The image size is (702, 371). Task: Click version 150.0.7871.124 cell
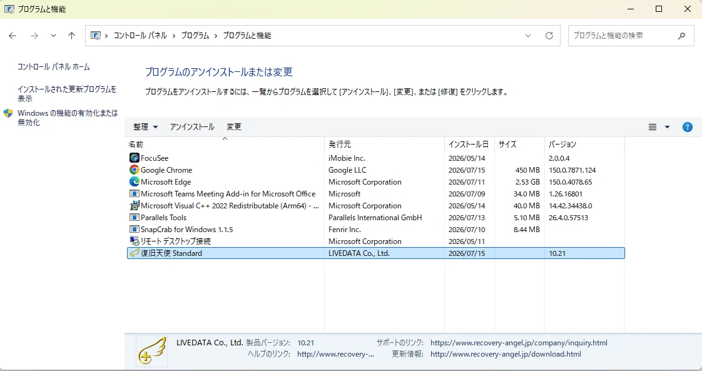(x=572, y=170)
